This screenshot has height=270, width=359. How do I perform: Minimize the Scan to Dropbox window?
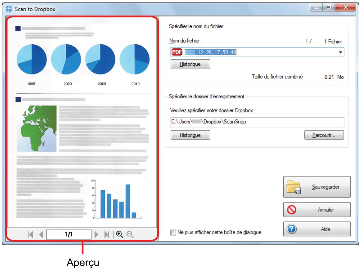[x=316, y=7]
